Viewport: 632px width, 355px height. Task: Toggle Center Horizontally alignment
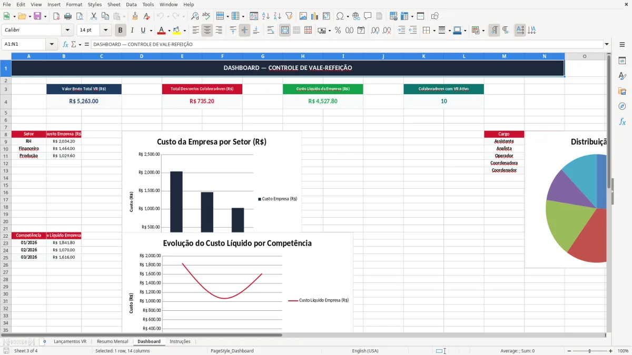(x=207, y=31)
